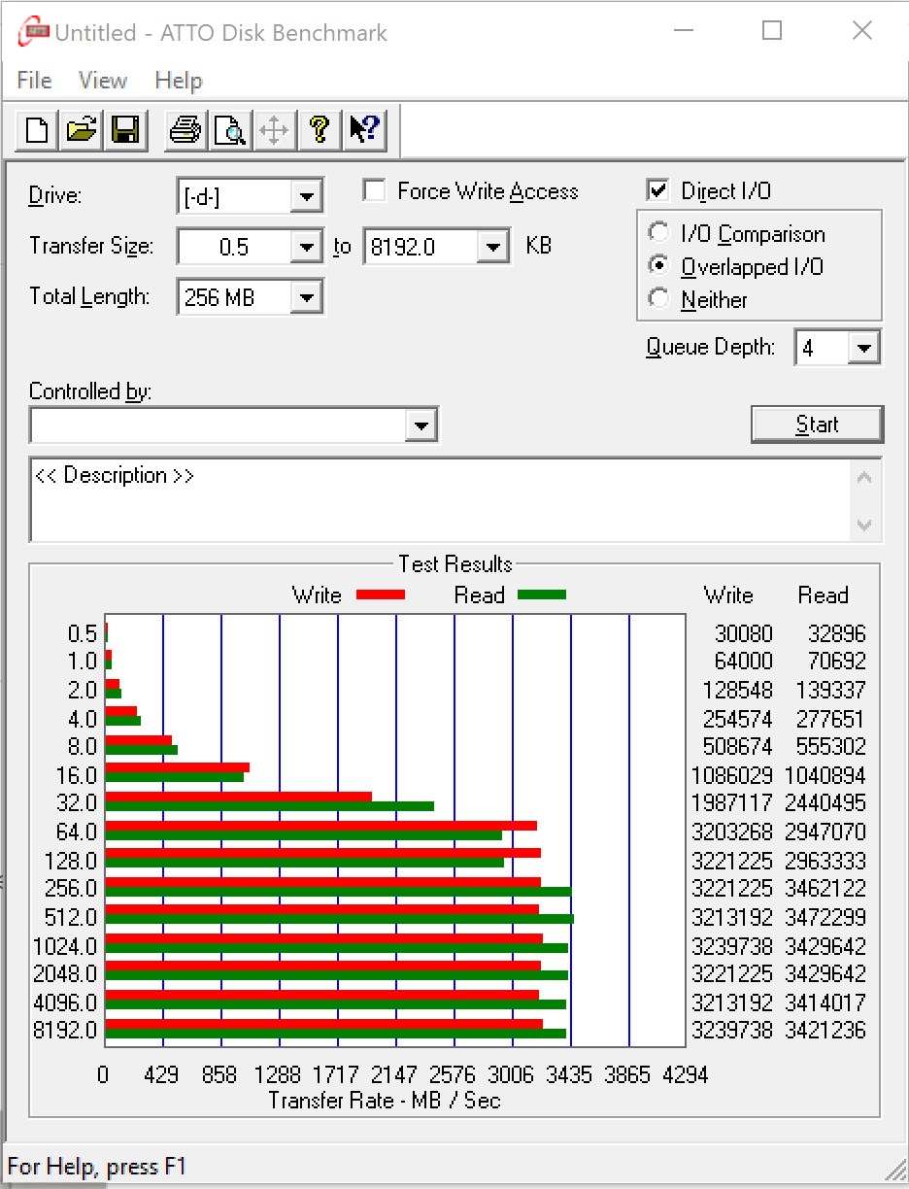This screenshot has width=909, height=1189.
Task: Expand the Controlled by combo box
Action: point(421,425)
